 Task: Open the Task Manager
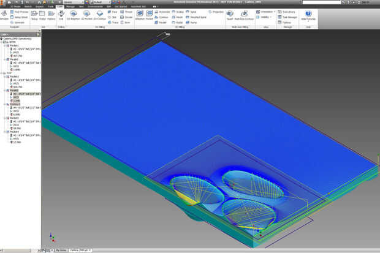pos(287,17)
